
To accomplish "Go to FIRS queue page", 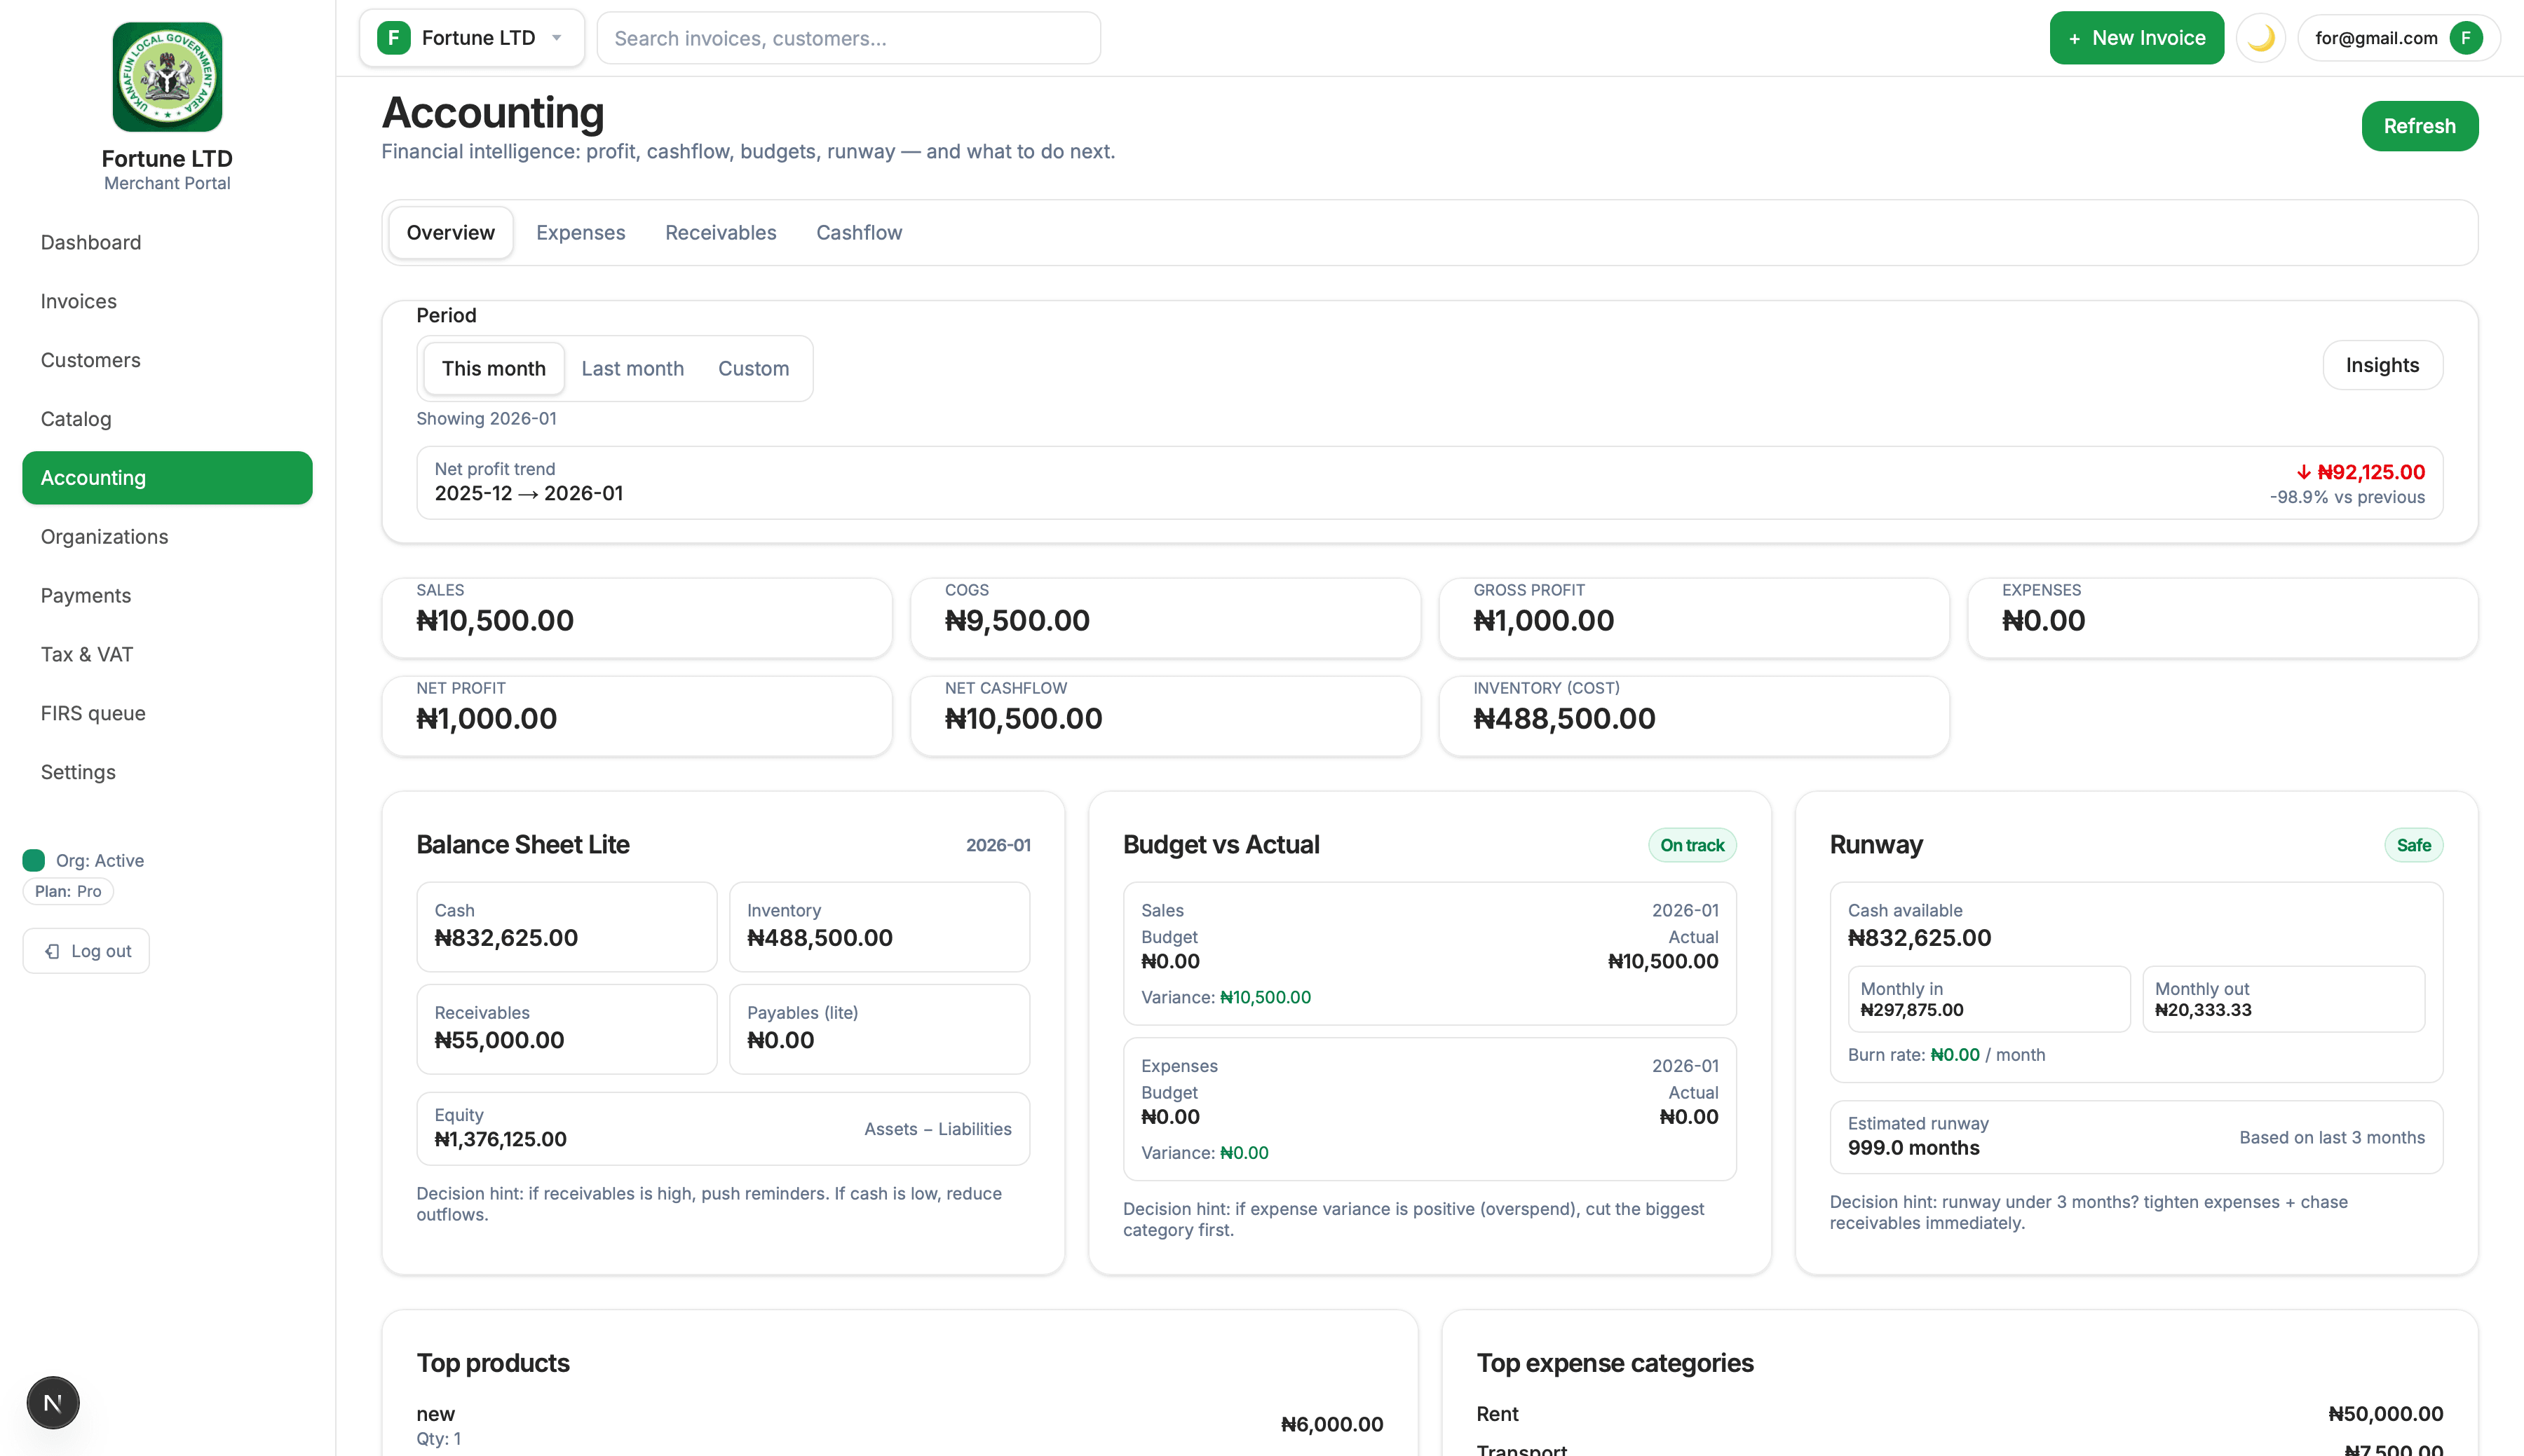I will click(x=93, y=713).
